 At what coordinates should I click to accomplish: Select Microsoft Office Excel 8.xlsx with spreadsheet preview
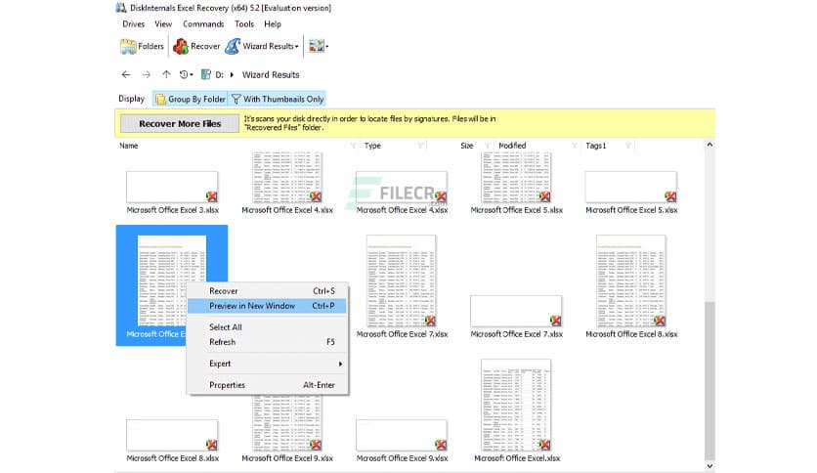coord(631,281)
